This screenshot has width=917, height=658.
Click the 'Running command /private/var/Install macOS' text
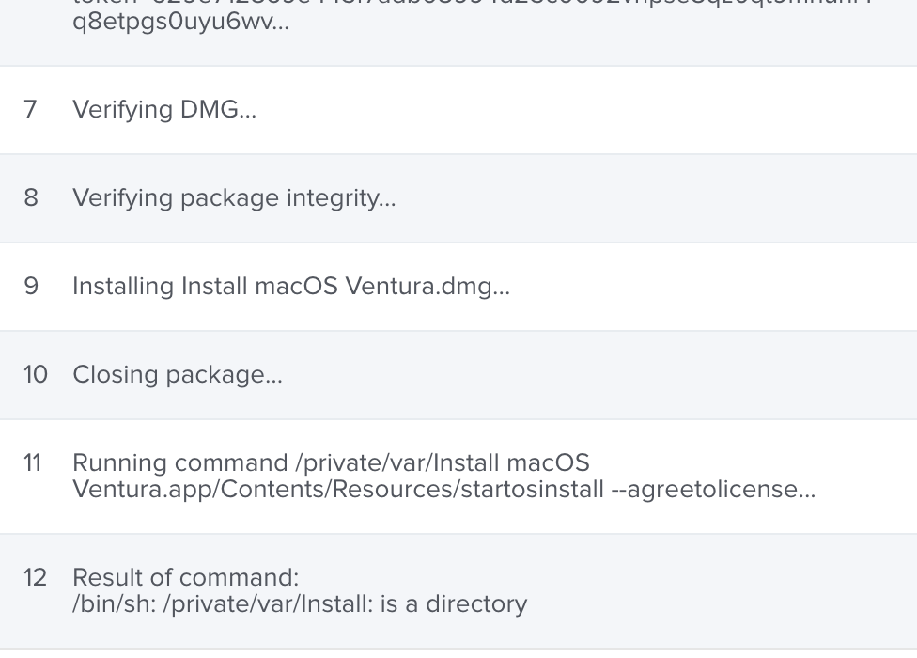(331, 463)
